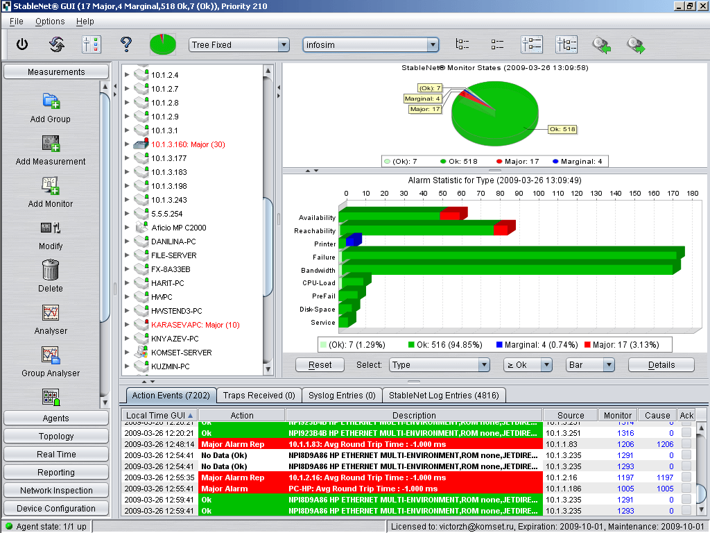
Task: Open the Options menu
Action: [x=50, y=22]
